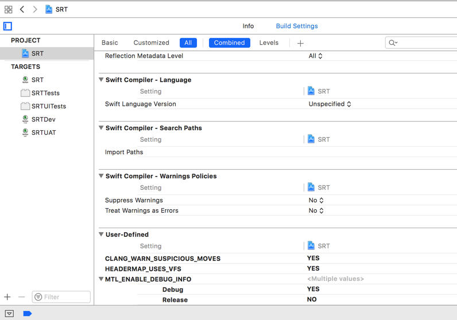This screenshot has height=320, width=457.
Task: Click SRT project icon in jump bar
Action: [49, 9]
